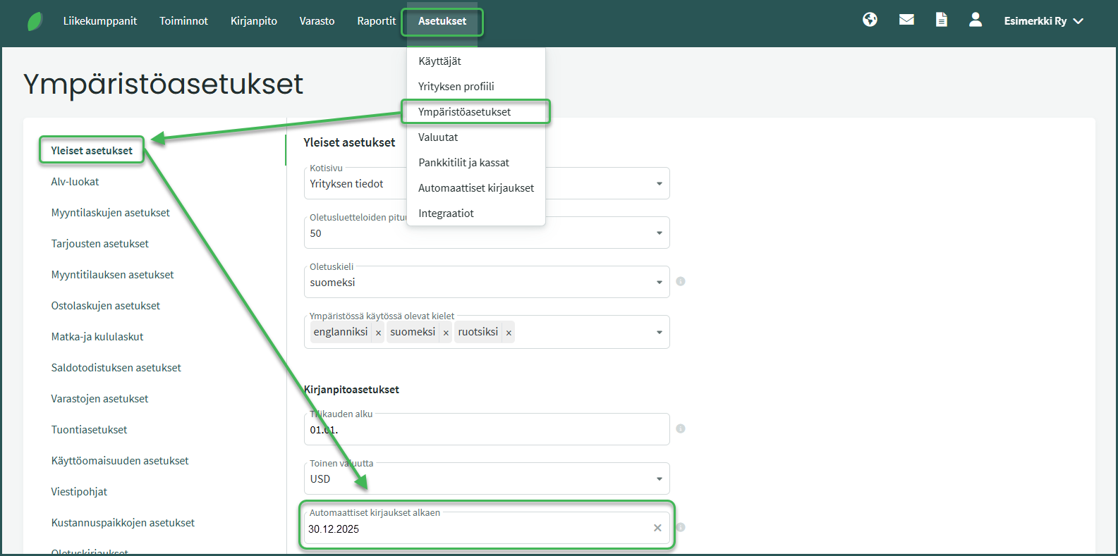The height and width of the screenshot is (556, 1118).
Task: Clear the Automaattiset kirjaukset alkaen date
Action: click(657, 528)
